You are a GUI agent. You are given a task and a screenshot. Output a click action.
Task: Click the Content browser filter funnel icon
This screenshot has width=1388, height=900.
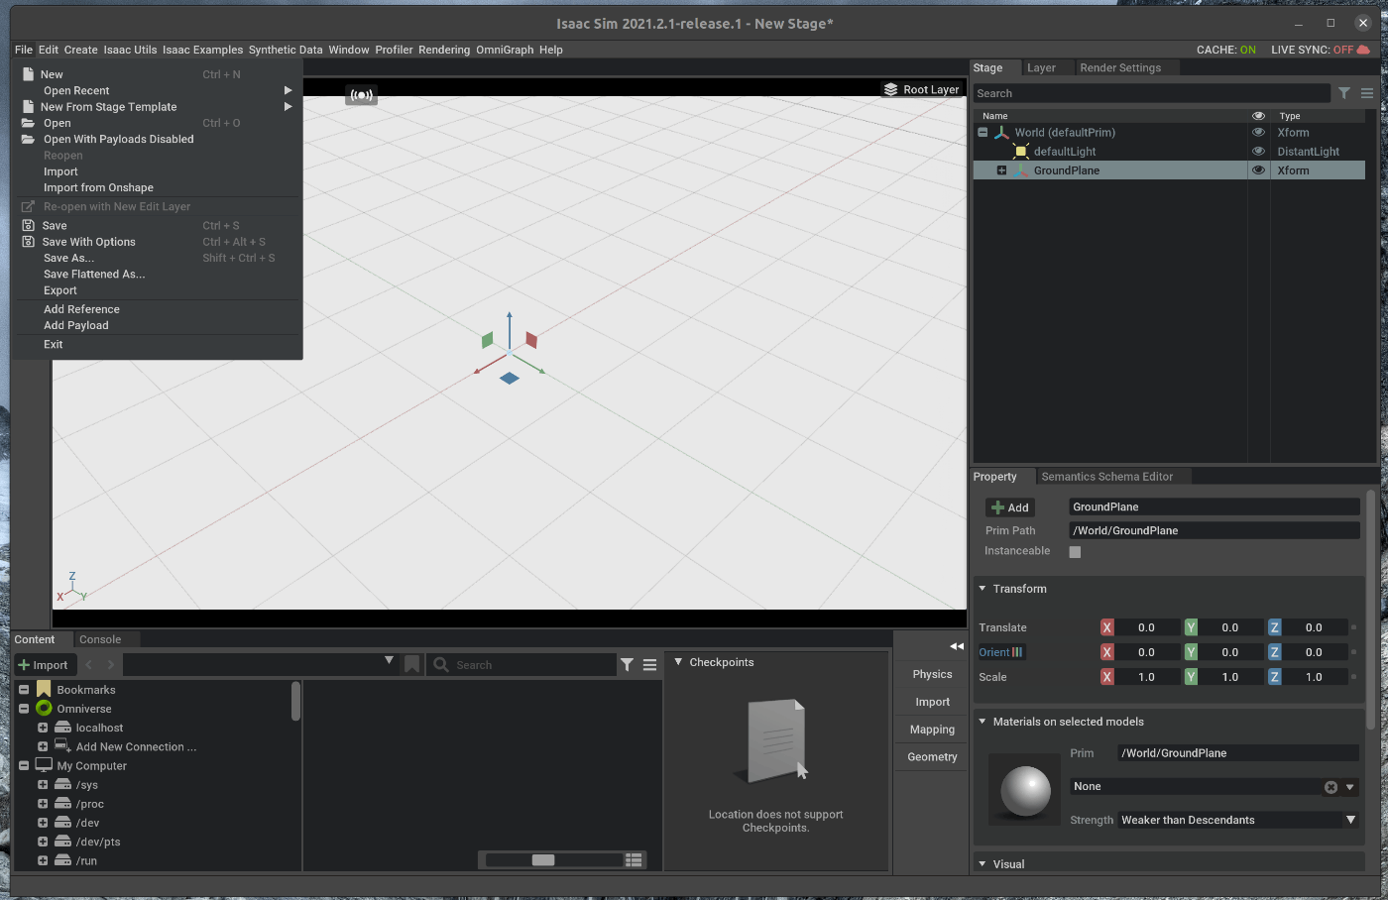click(x=627, y=665)
